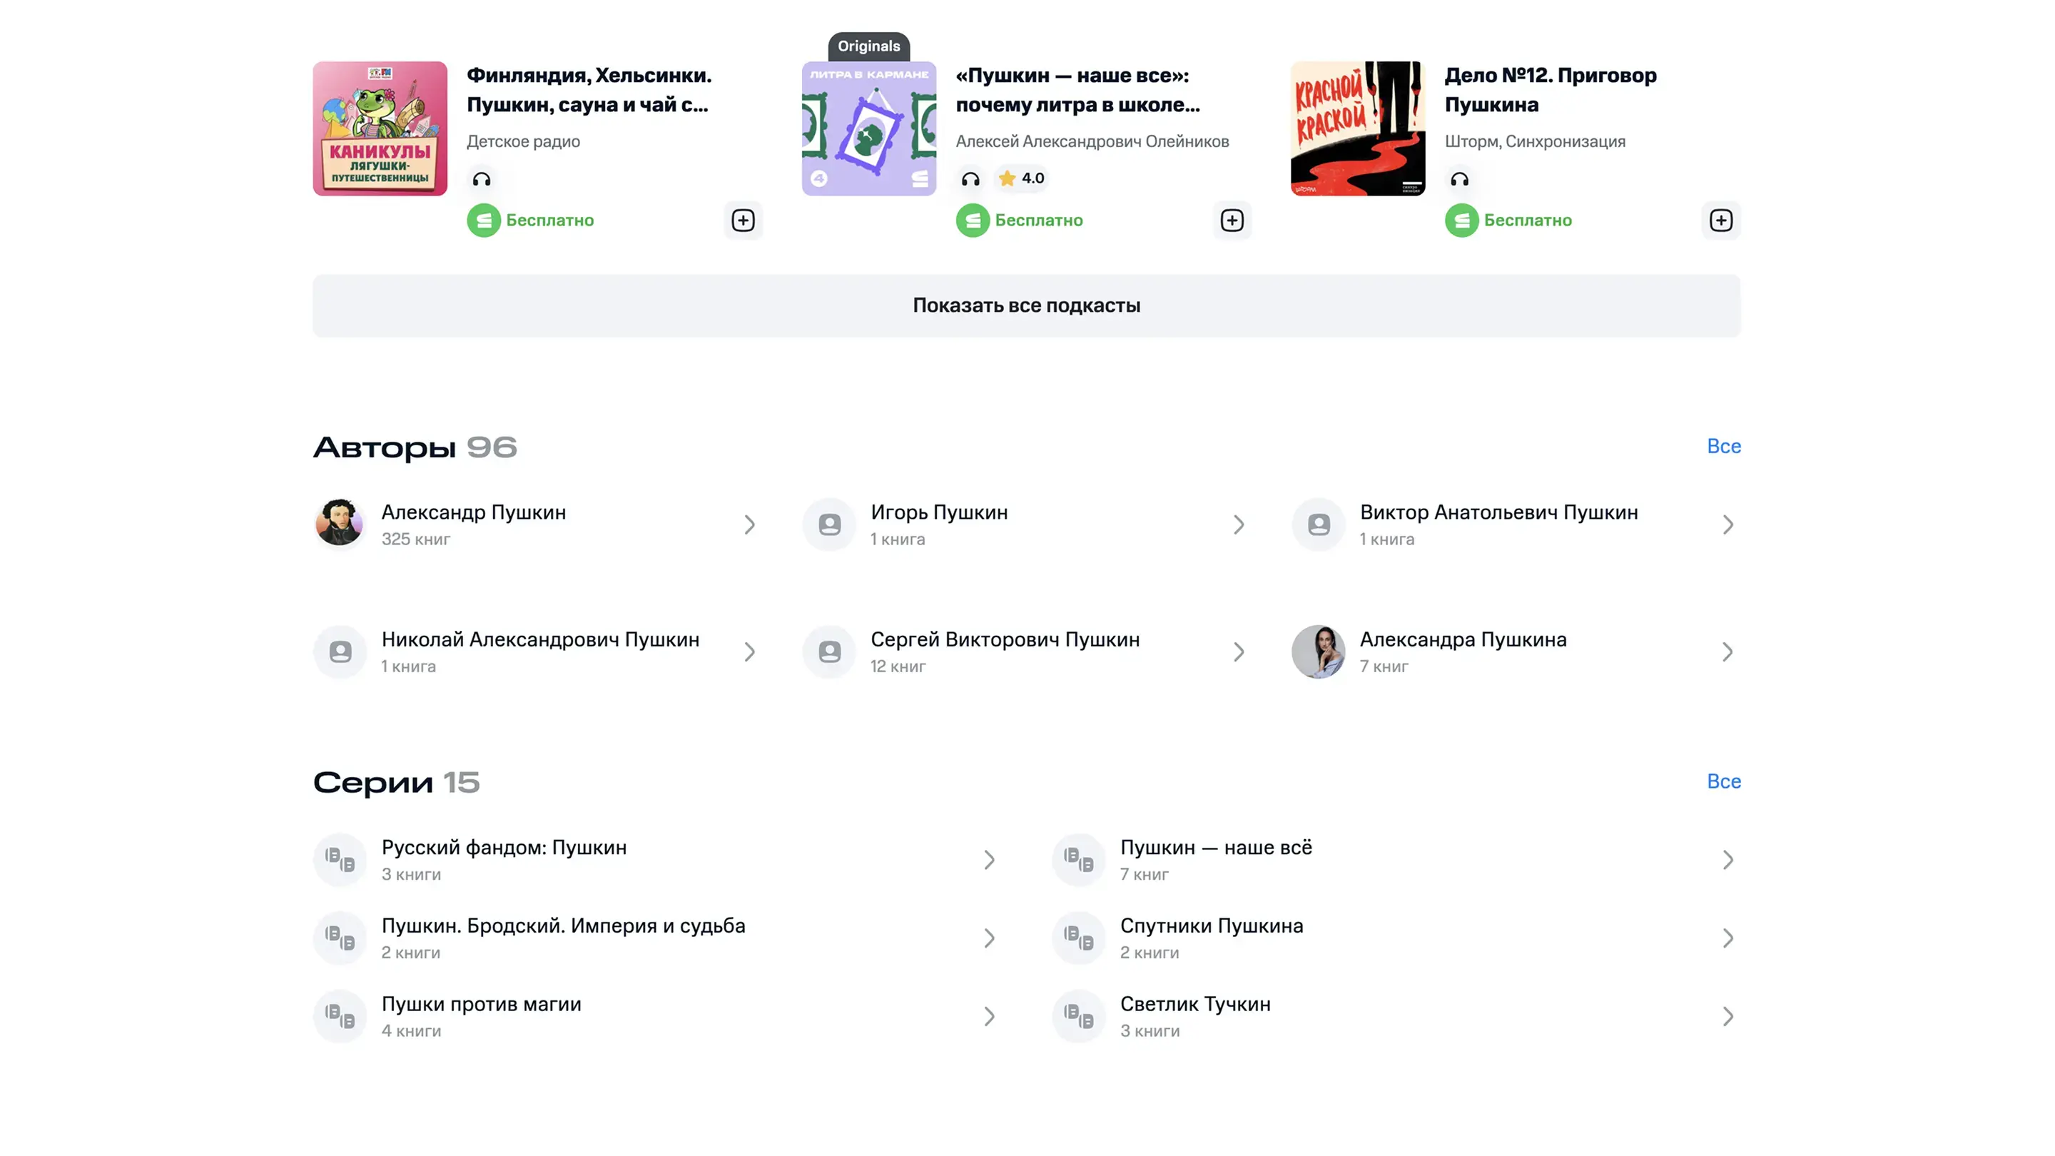Open Светлик Тучкин series
This screenshot has width=2055, height=1156.
(1194, 1005)
